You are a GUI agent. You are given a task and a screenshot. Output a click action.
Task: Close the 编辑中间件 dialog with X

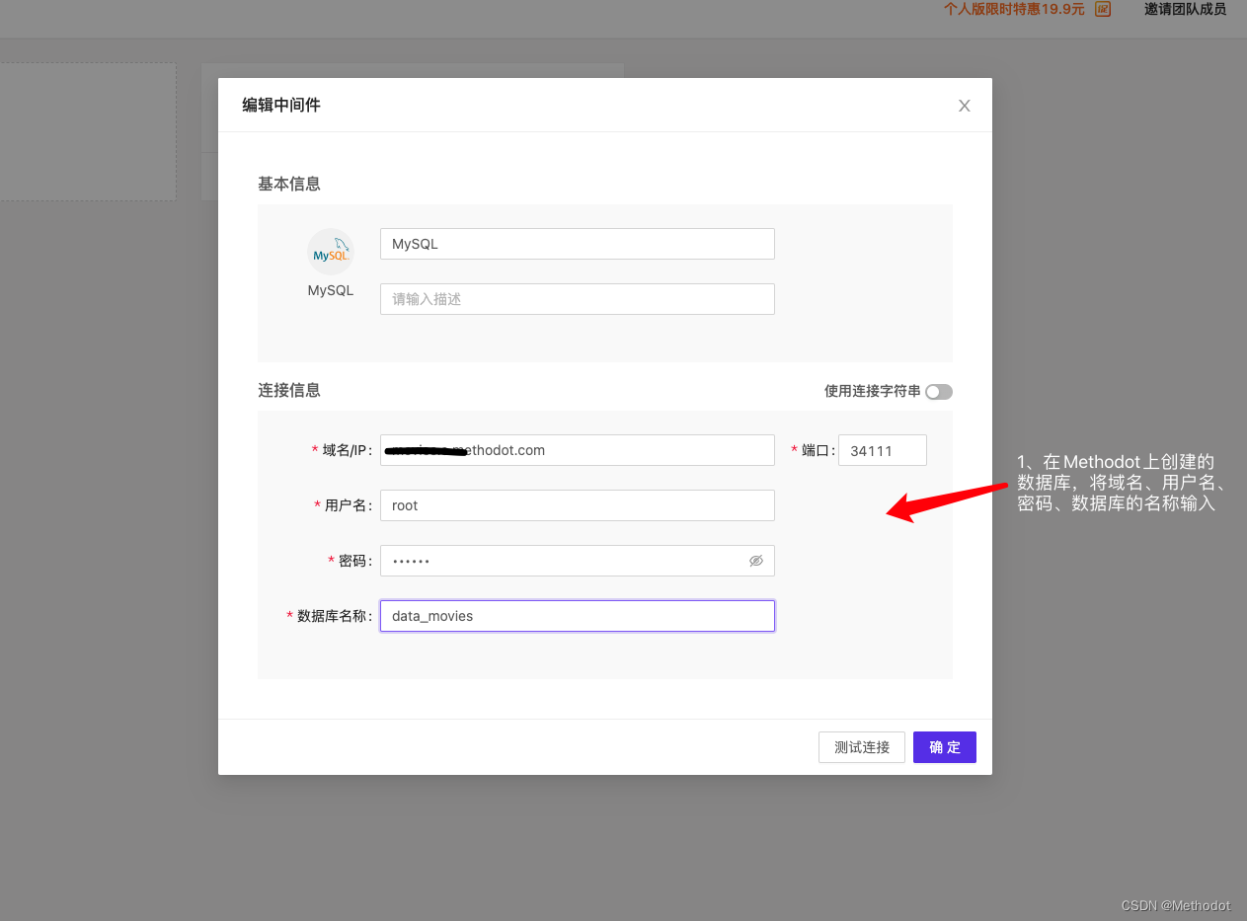click(x=965, y=106)
